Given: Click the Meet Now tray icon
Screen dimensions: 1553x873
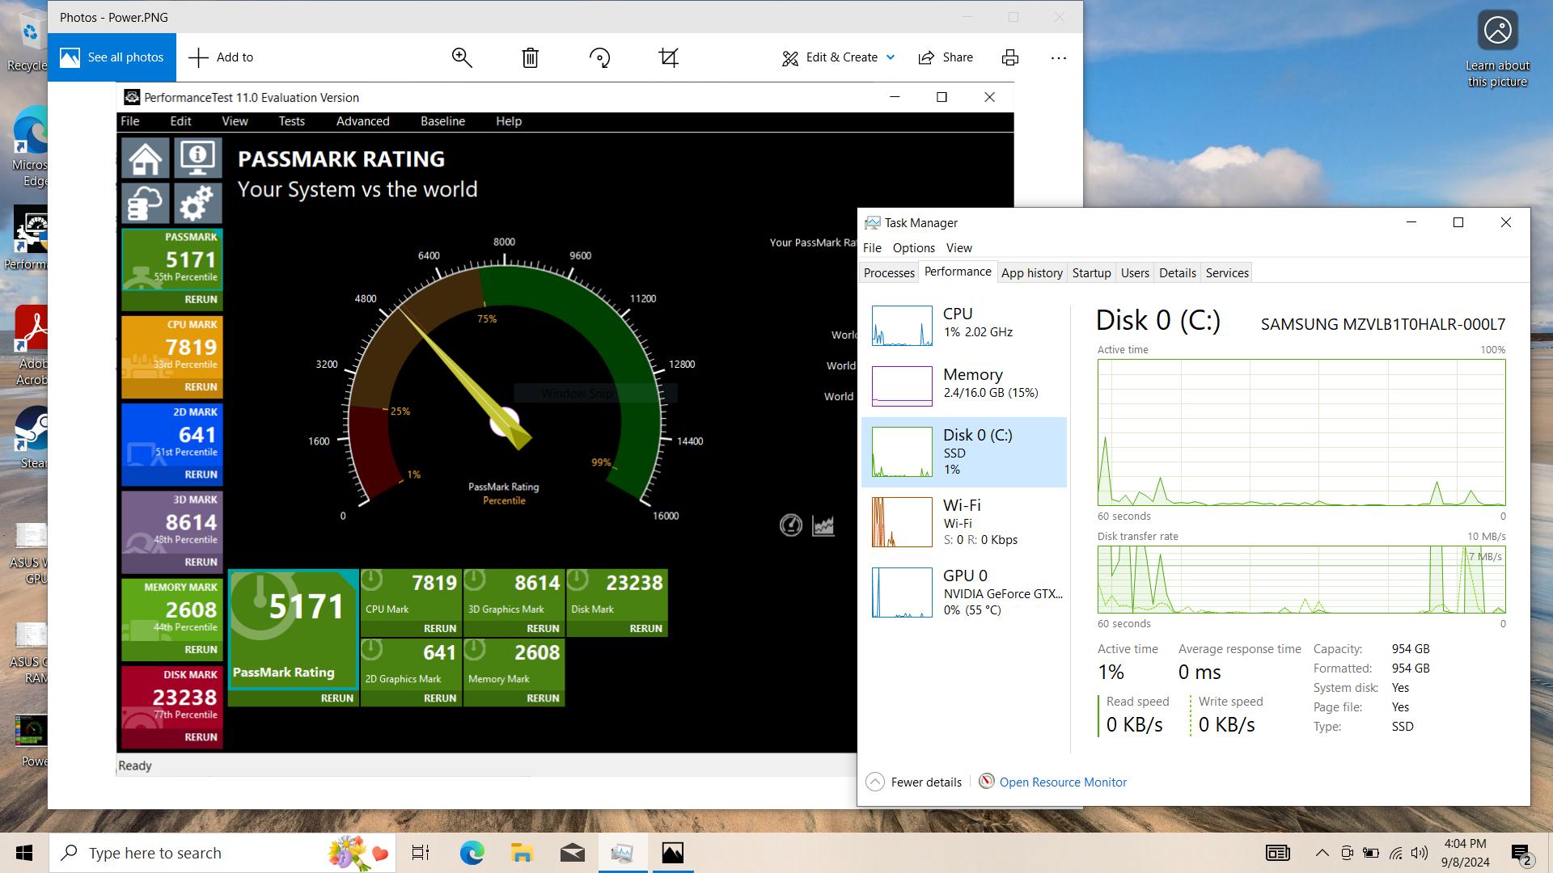Looking at the screenshot, I should (x=1347, y=853).
